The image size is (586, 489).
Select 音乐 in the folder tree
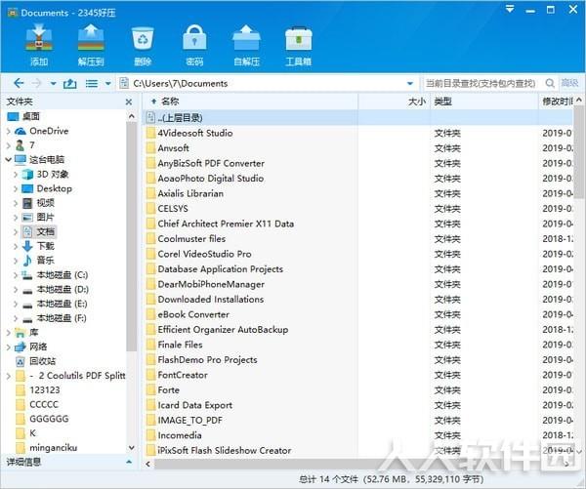point(46,261)
